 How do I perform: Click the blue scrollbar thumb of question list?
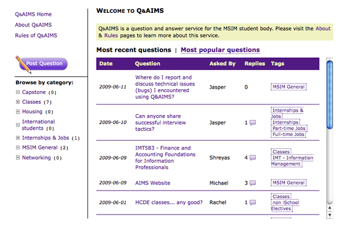pyautogui.click(x=330, y=95)
